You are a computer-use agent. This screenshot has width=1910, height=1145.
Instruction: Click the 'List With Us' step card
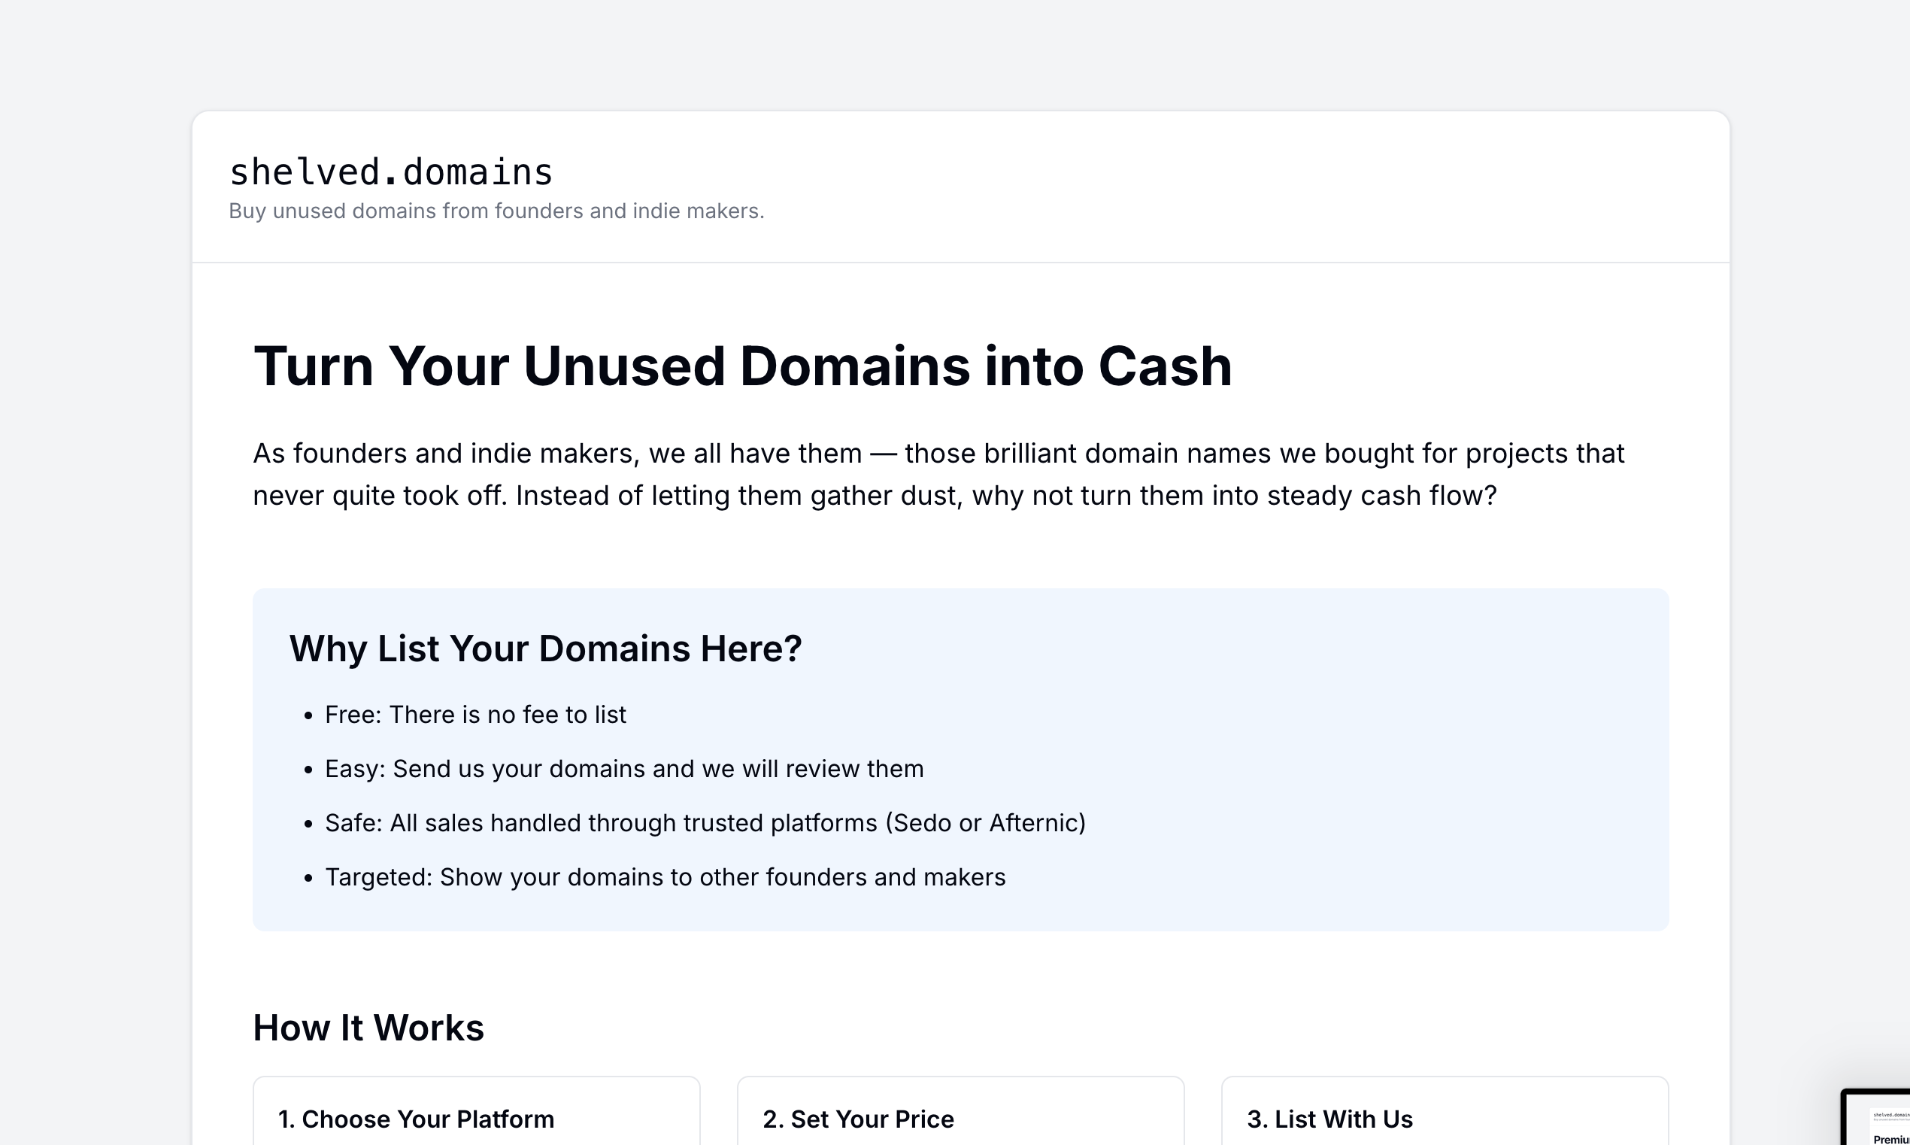pos(1445,1117)
